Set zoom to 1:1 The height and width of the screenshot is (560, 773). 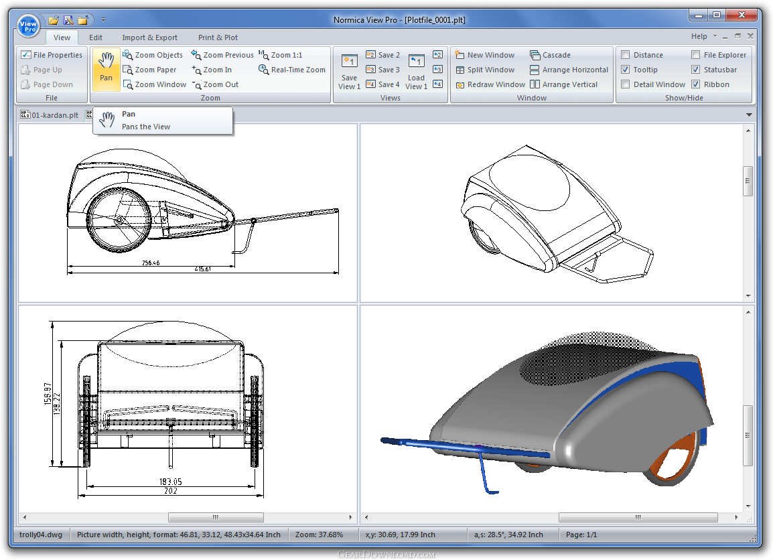click(x=281, y=55)
